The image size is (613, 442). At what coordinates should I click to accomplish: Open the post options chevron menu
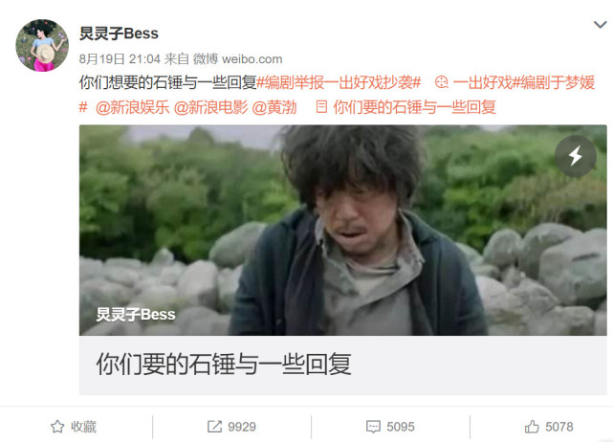coord(600,25)
